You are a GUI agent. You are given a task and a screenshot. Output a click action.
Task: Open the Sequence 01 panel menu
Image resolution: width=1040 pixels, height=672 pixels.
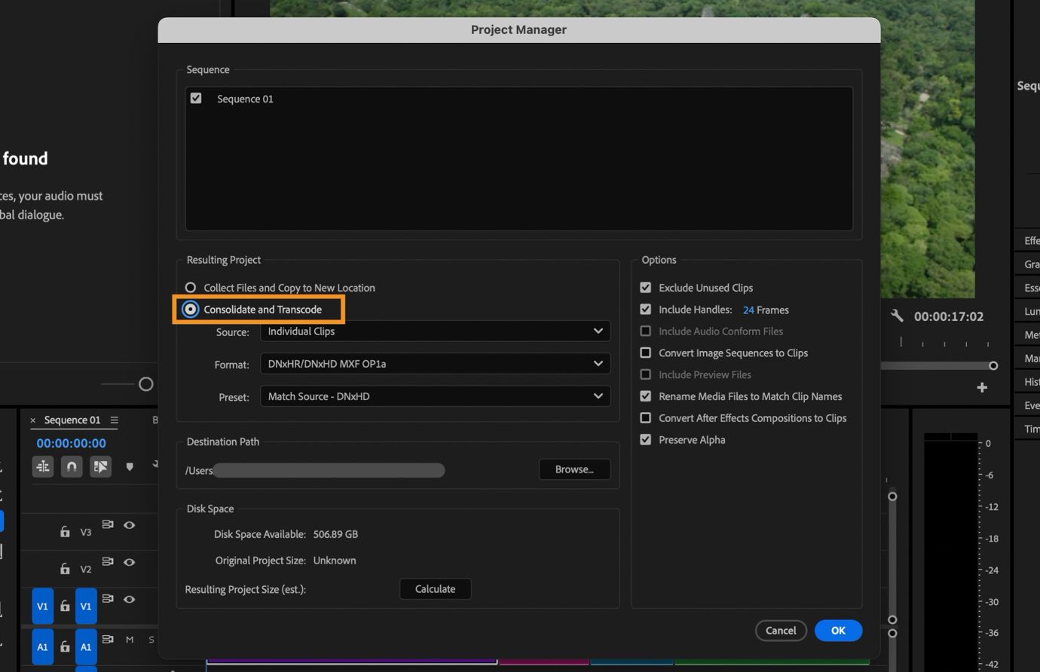[x=115, y=420]
